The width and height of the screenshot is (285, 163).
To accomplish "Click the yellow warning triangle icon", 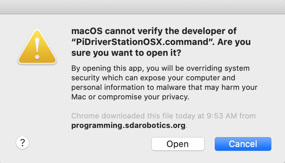I will pyautogui.click(x=37, y=47).
